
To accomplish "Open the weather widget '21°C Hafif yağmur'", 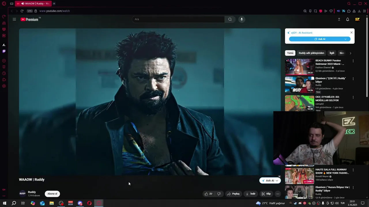I will 270,203.
